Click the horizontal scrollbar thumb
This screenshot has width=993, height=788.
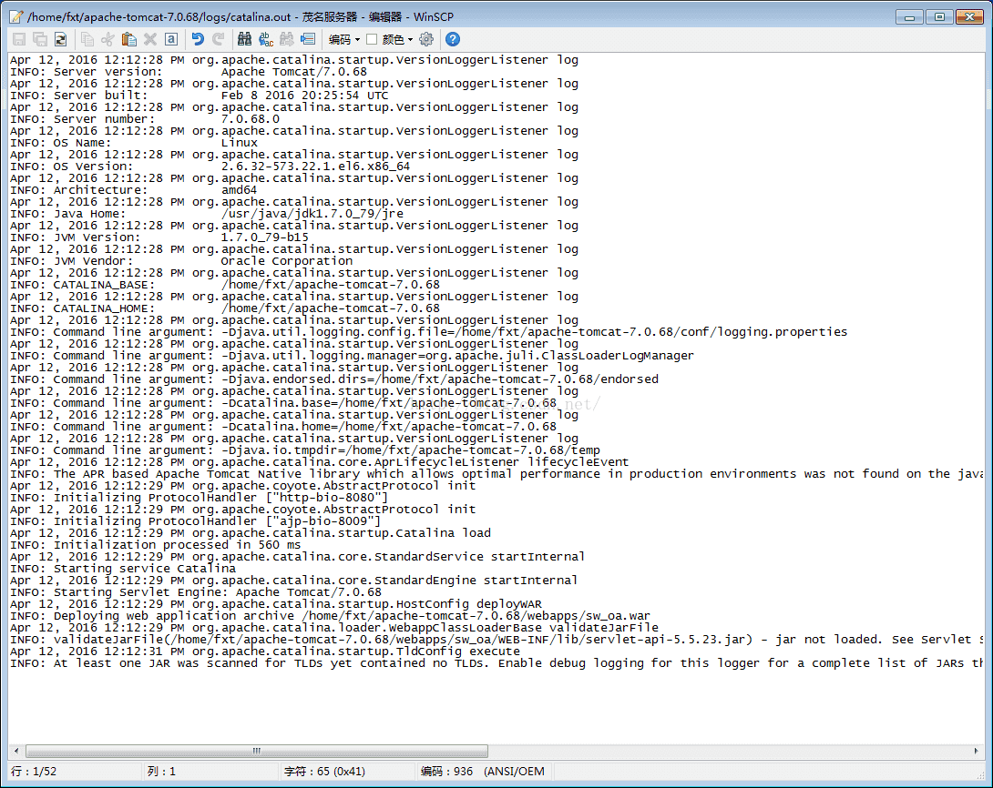tap(257, 751)
